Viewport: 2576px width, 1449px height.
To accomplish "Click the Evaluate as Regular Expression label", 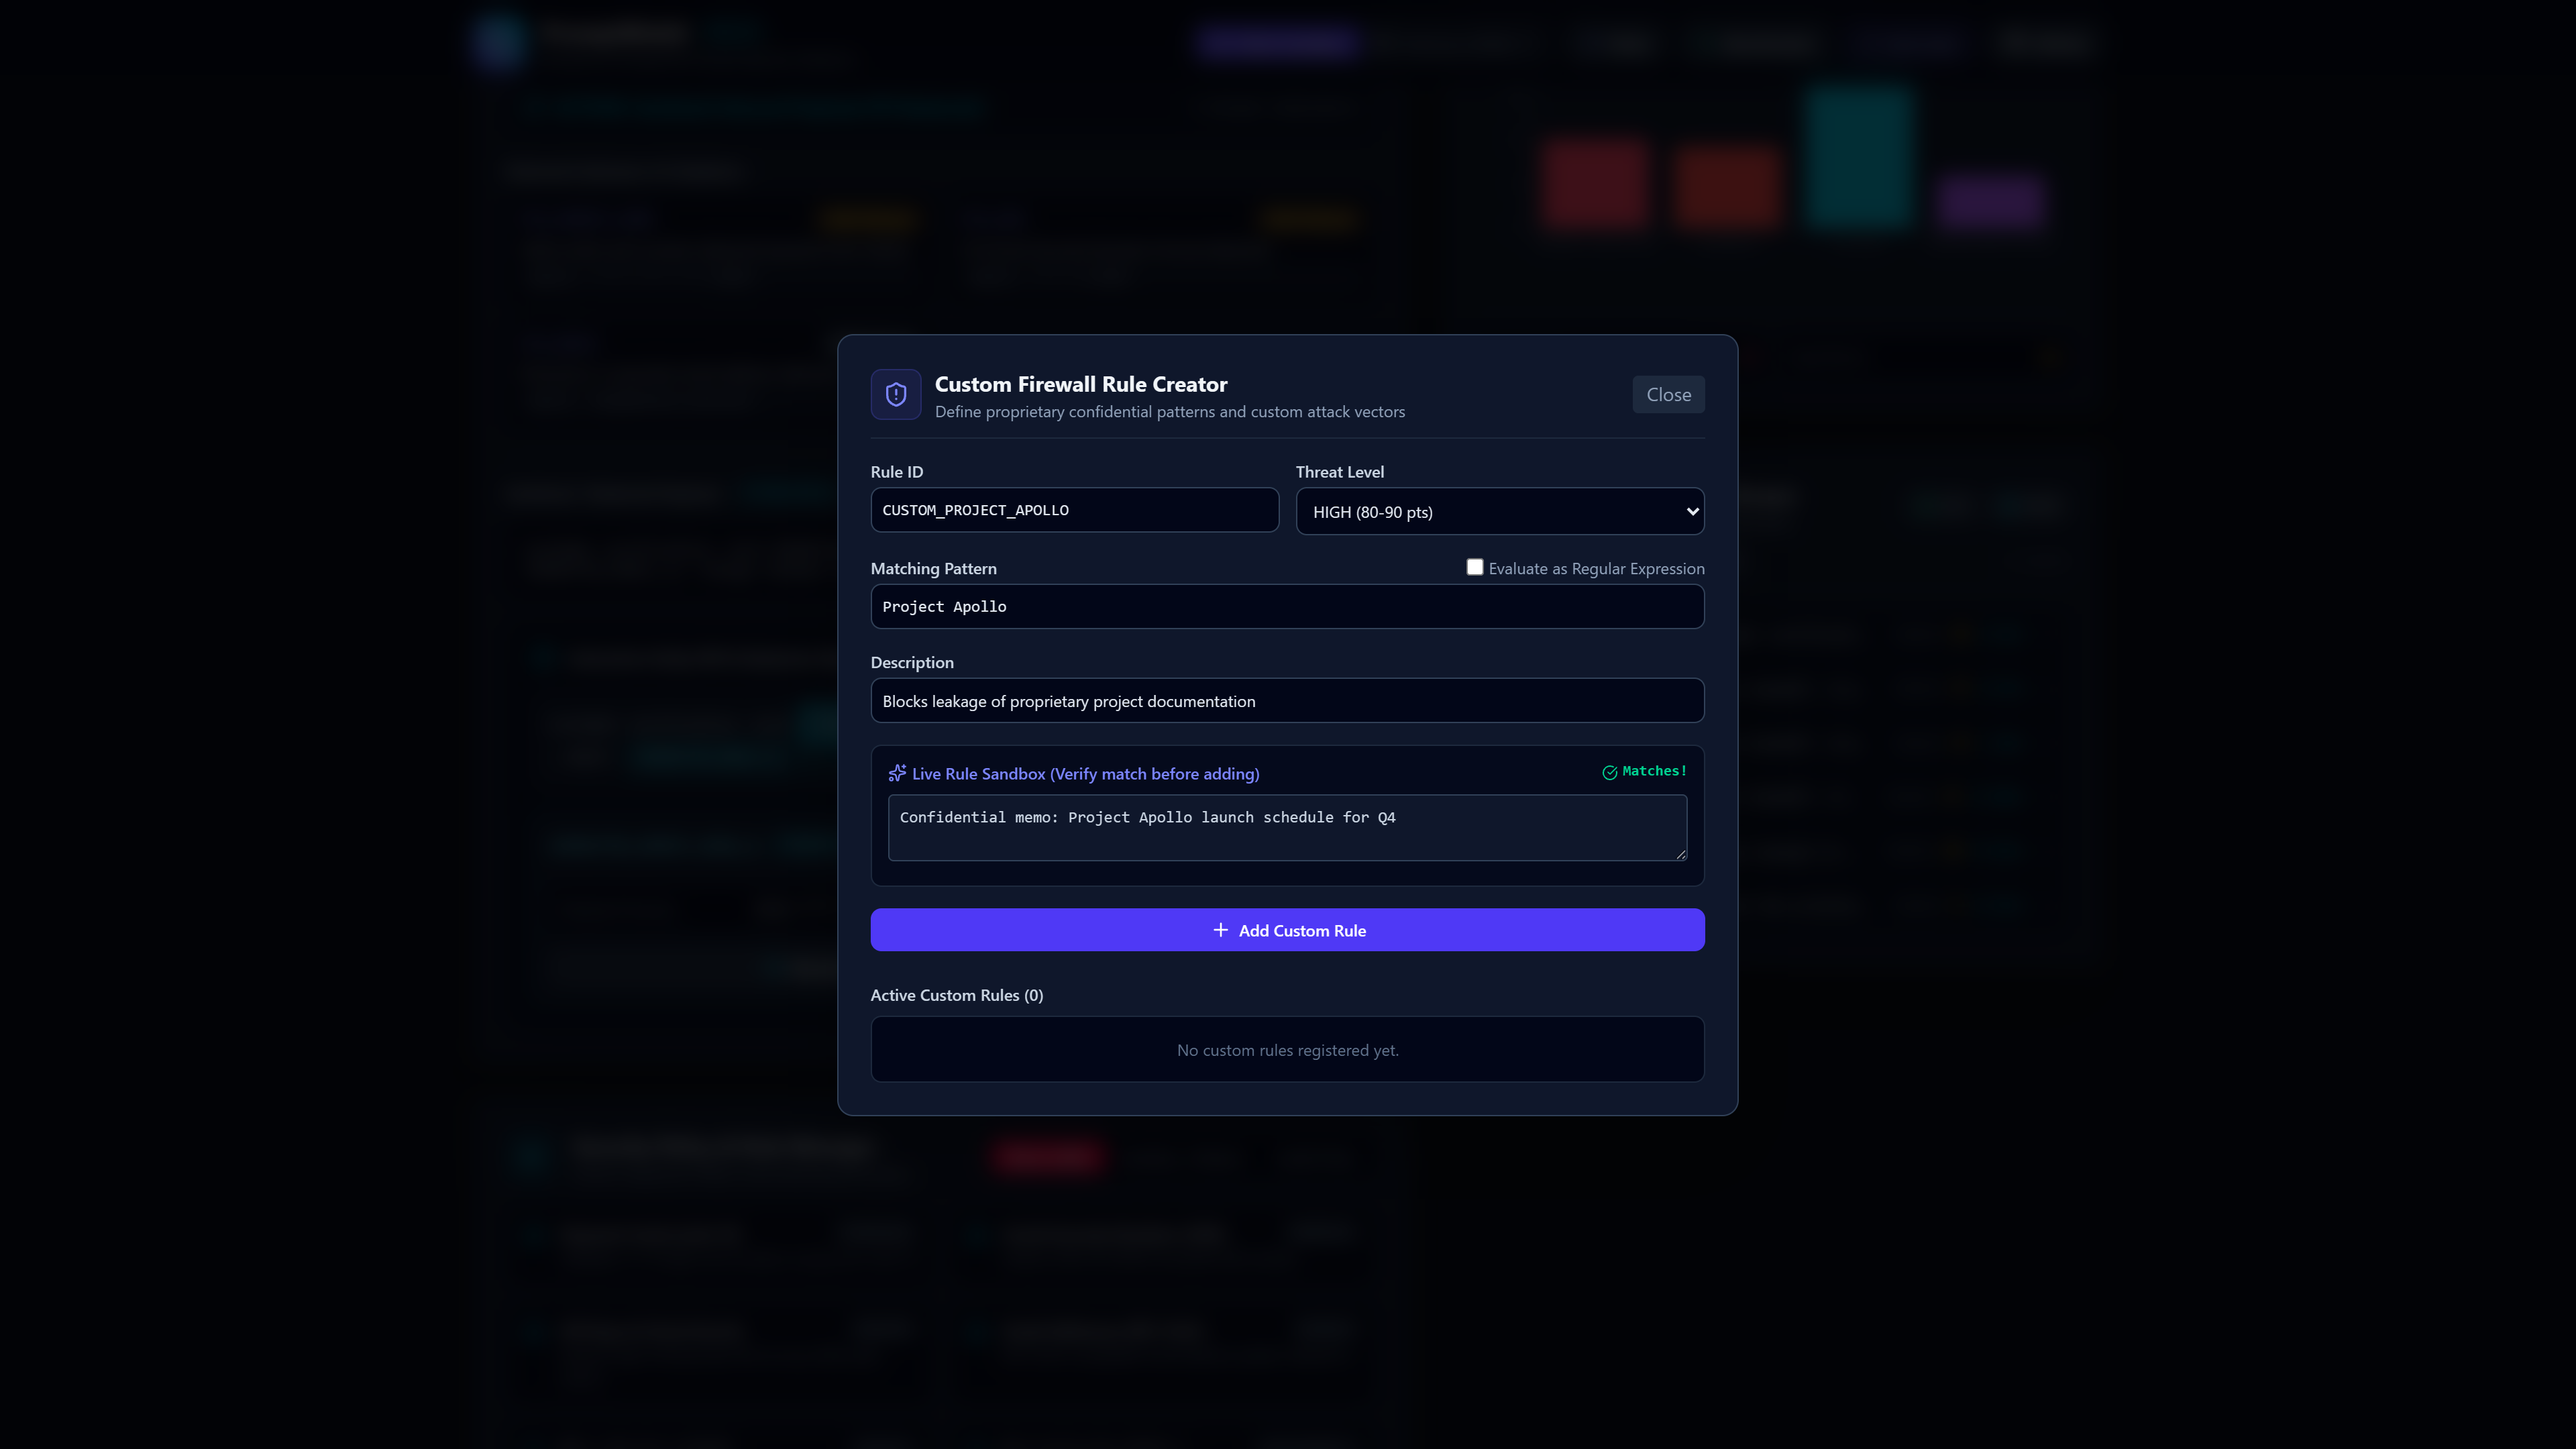I will [1596, 568].
